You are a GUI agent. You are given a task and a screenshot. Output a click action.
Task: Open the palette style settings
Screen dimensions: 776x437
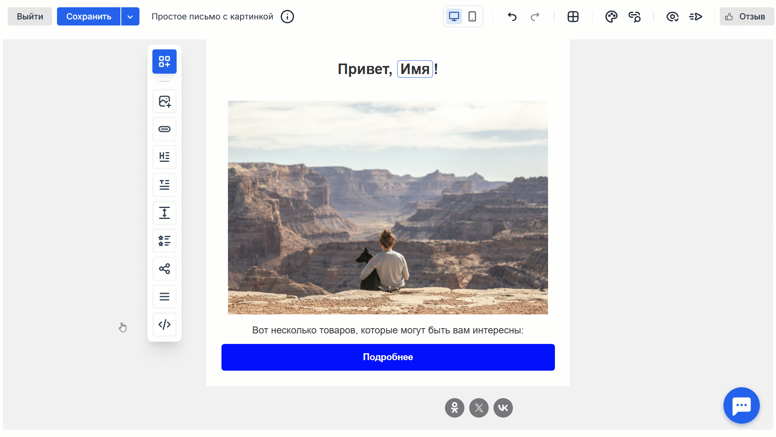click(x=611, y=17)
